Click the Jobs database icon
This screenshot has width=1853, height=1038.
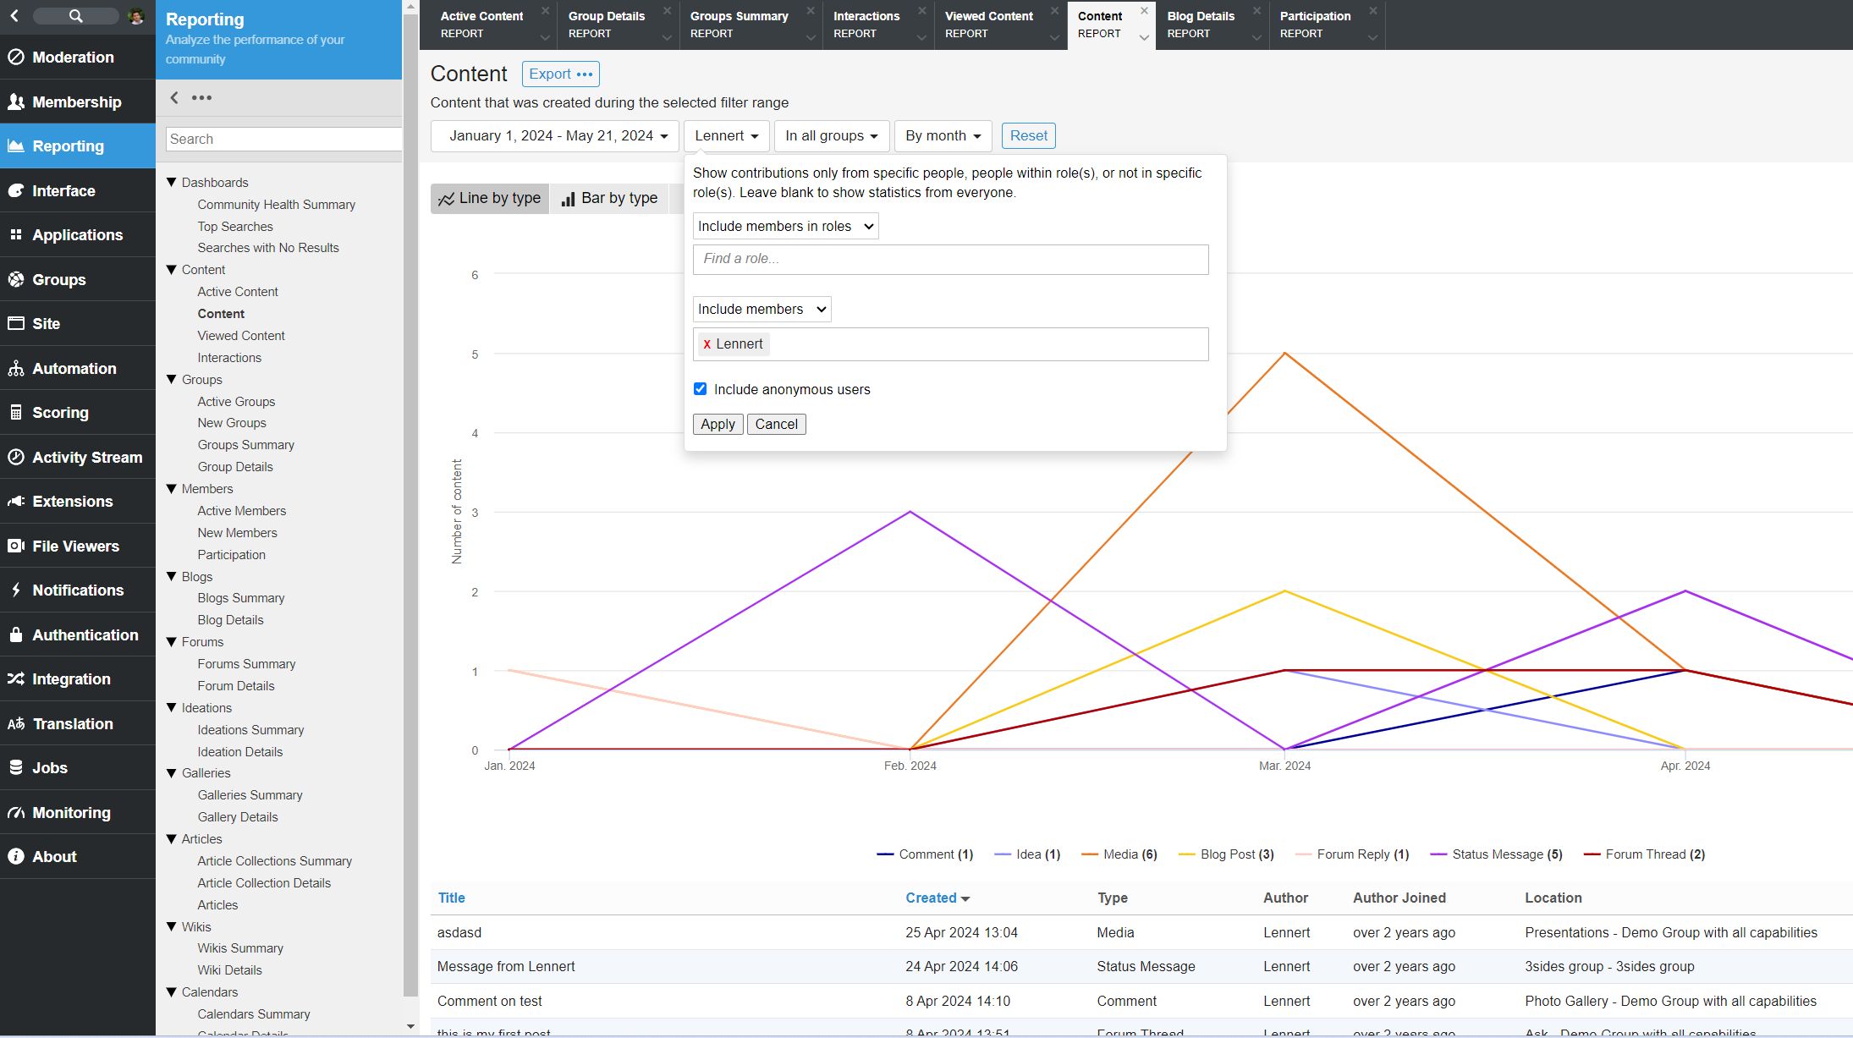point(16,767)
